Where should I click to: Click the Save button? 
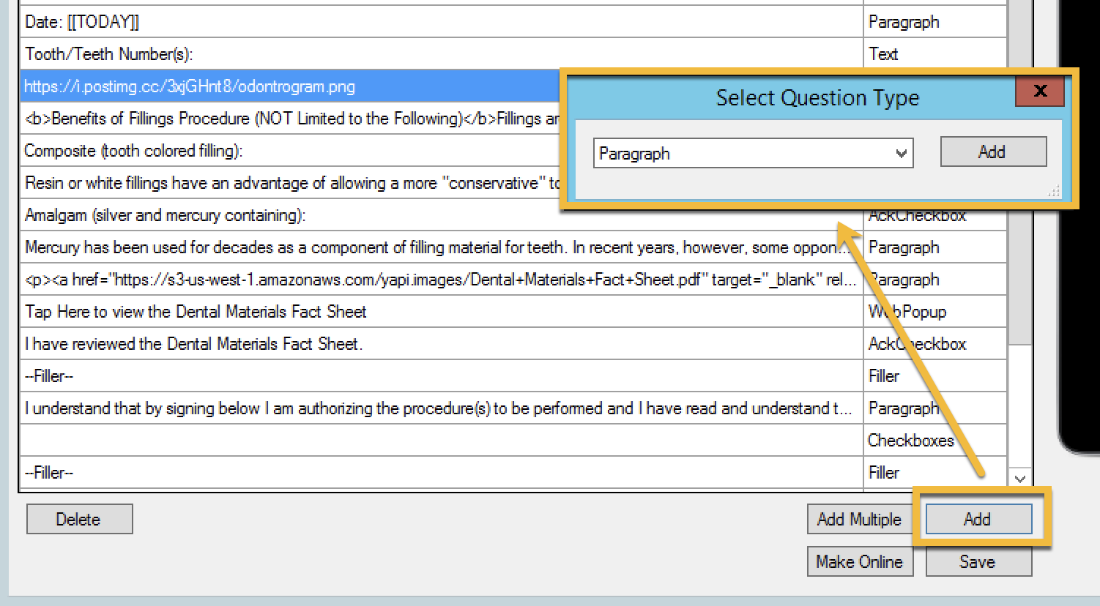[978, 561]
